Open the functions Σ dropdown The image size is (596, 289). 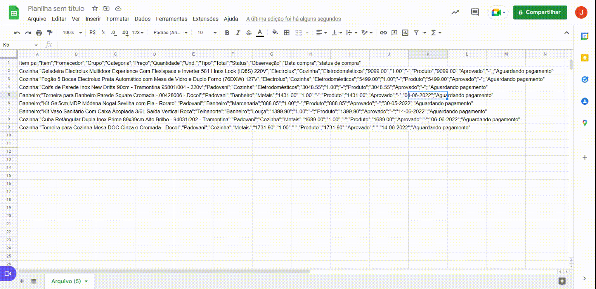pos(436,33)
